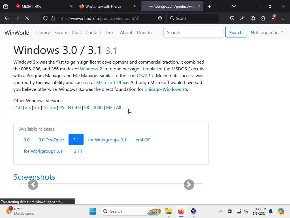Open the Donate menu item
This screenshot has height=218, width=290.
tap(144, 33)
